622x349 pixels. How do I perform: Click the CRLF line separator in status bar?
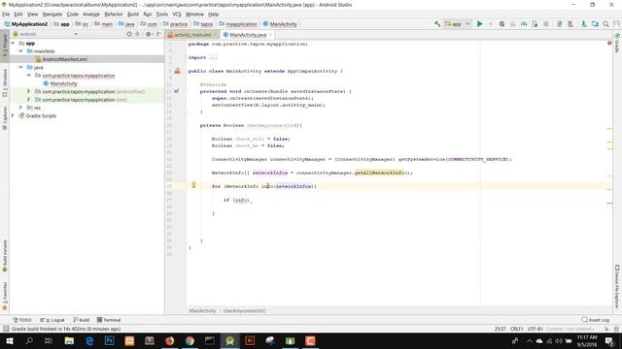coord(517,329)
